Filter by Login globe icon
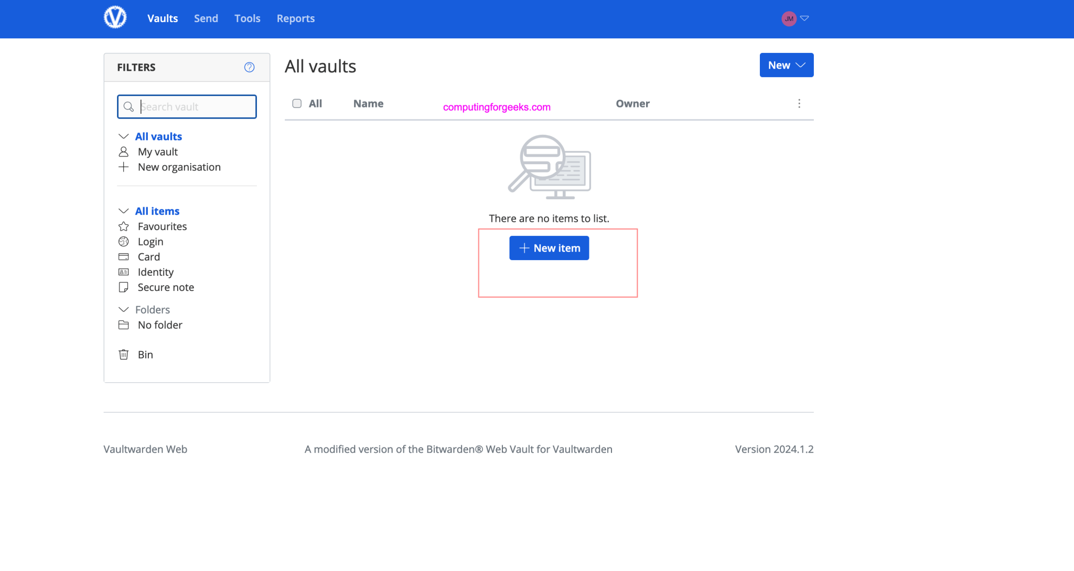The image size is (1074, 571). [124, 242]
